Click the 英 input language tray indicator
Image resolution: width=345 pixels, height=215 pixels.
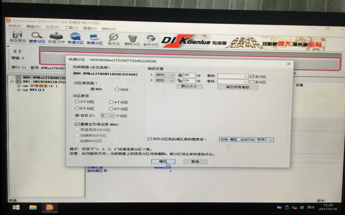pyautogui.click(x=302, y=208)
